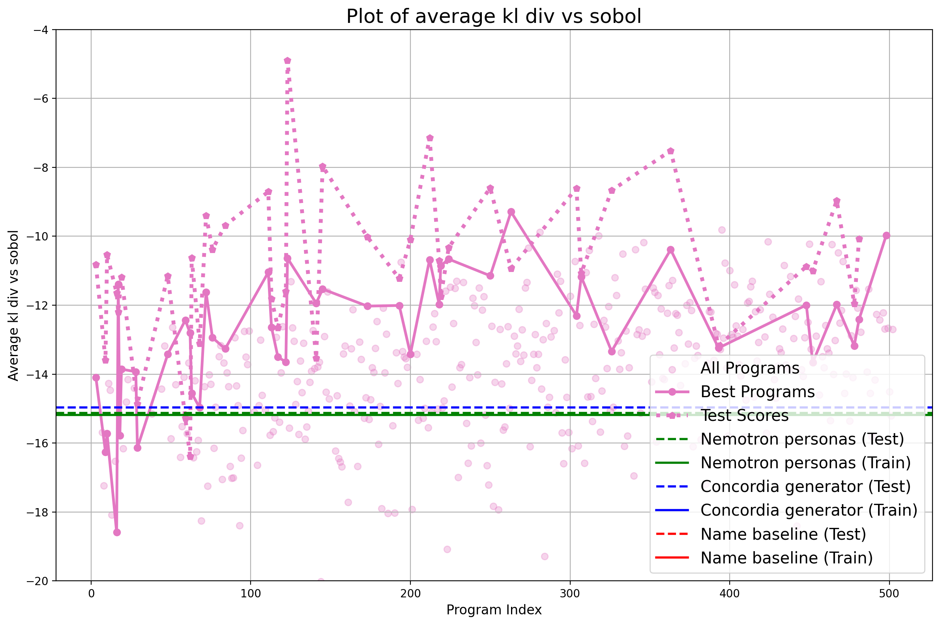This screenshot has width=940, height=625.
Task: Click the highest Test Scores peak pentagon marker
Action: tap(288, 60)
